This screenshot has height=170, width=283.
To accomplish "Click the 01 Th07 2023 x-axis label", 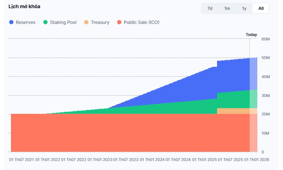I will [126, 160].
